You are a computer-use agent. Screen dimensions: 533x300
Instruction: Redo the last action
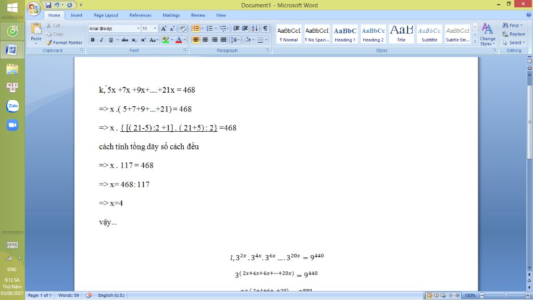(x=69, y=5)
